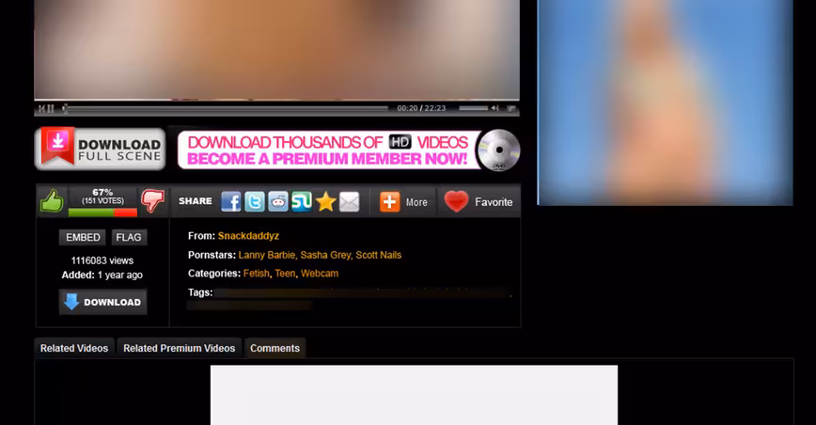The width and height of the screenshot is (816, 425).
Task: Pause the video with the pause icon
Action: [x=51, y=109]
